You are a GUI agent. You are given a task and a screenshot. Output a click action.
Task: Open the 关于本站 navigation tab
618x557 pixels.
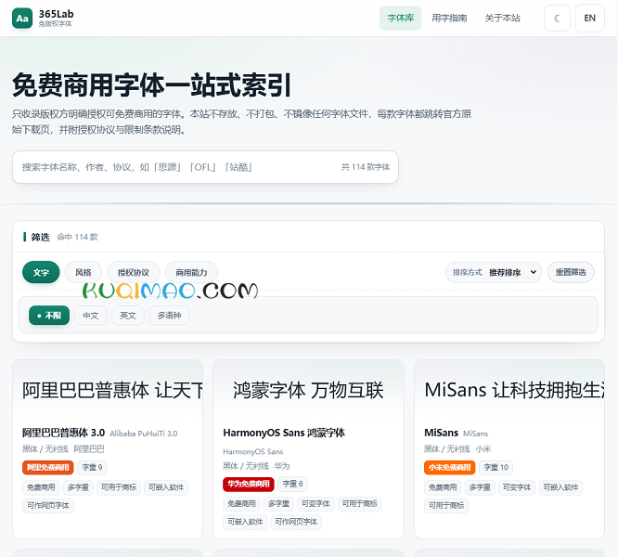[503, 19]
